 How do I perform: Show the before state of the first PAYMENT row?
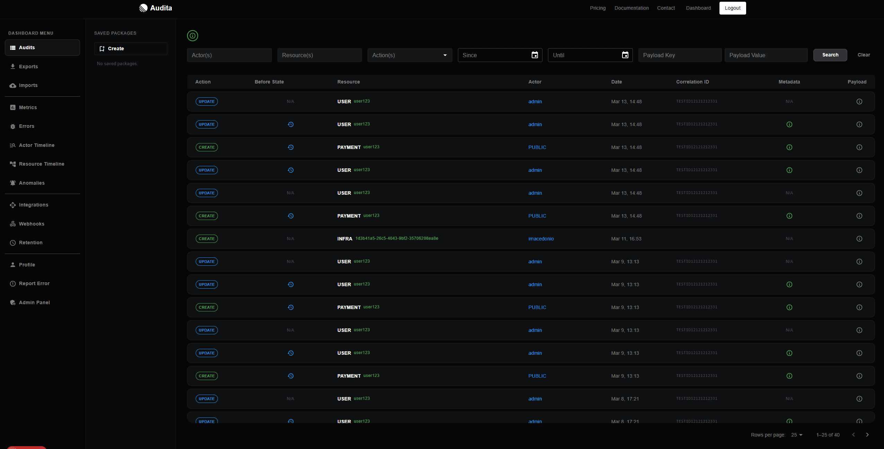coord(291,147)
